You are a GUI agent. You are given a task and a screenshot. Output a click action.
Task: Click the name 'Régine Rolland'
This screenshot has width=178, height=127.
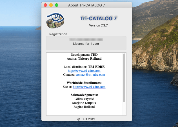[84, 107]
